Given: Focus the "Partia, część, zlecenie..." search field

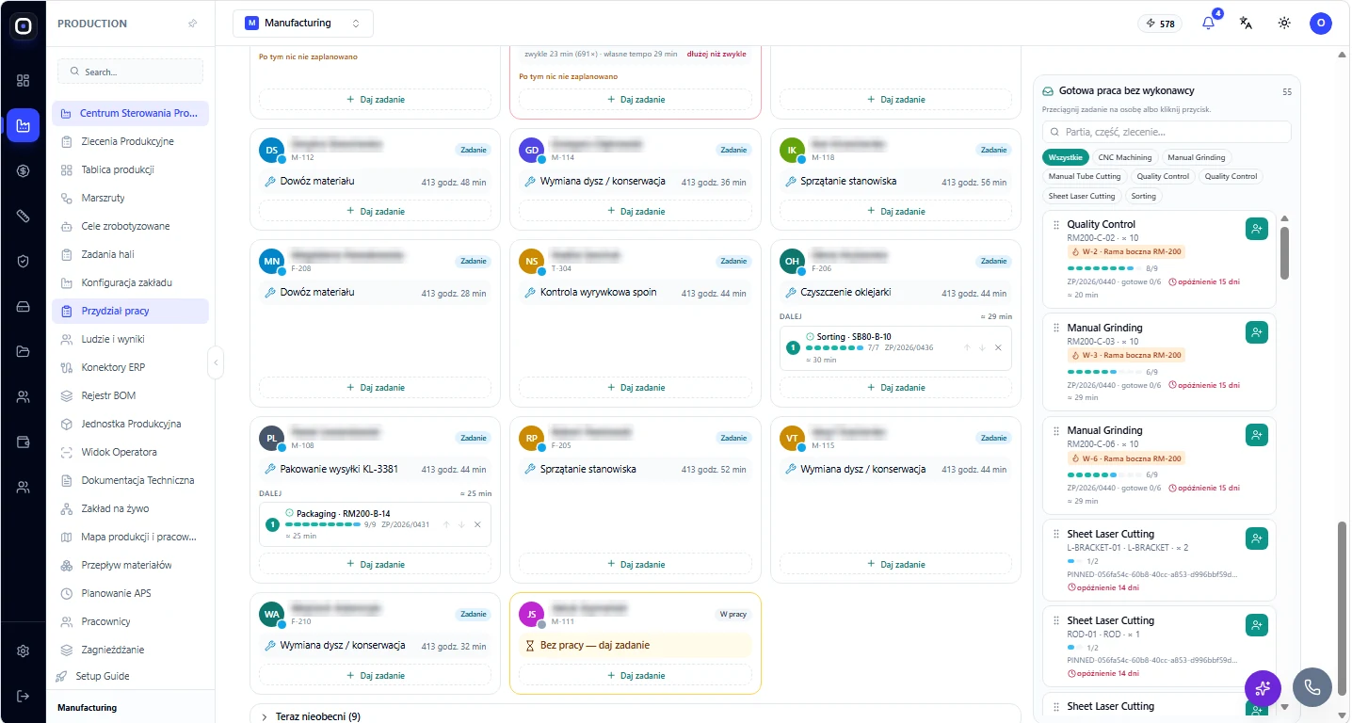Looking at the screenshot, I should (x=1167, y=132).
